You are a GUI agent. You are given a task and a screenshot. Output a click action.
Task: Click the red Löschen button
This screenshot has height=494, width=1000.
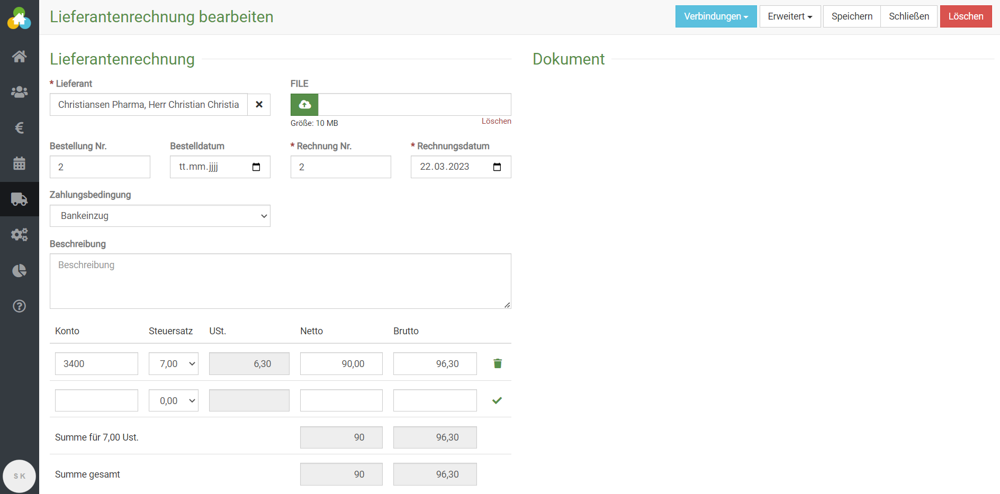[x=966, y=16]
